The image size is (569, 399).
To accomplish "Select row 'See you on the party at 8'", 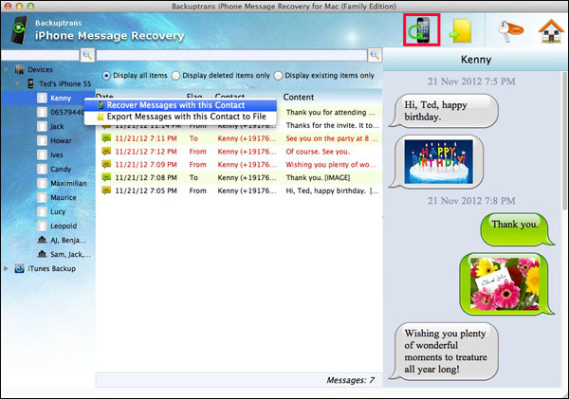I will (239, 138).
